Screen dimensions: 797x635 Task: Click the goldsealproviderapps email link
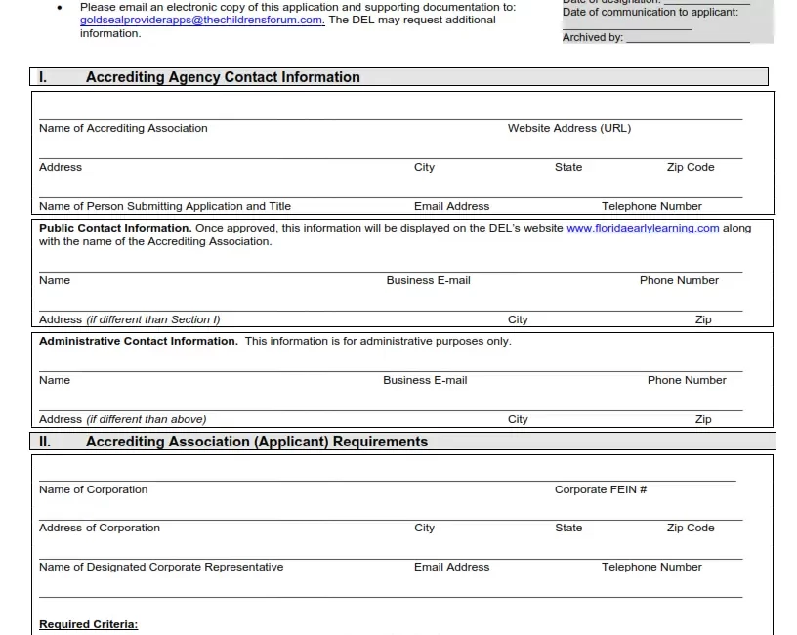[x=201, y=20]
